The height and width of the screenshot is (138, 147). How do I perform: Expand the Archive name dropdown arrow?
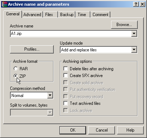point(134,34)
